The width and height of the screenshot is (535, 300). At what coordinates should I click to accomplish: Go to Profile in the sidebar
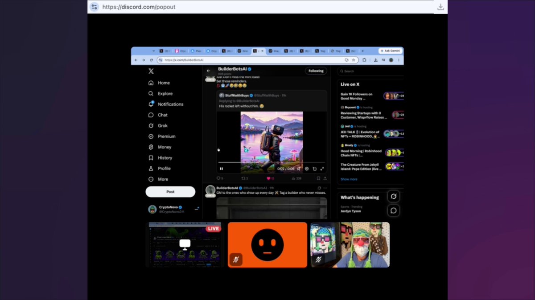160,168
